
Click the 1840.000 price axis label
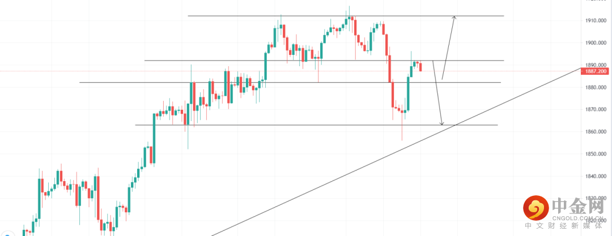597,177
